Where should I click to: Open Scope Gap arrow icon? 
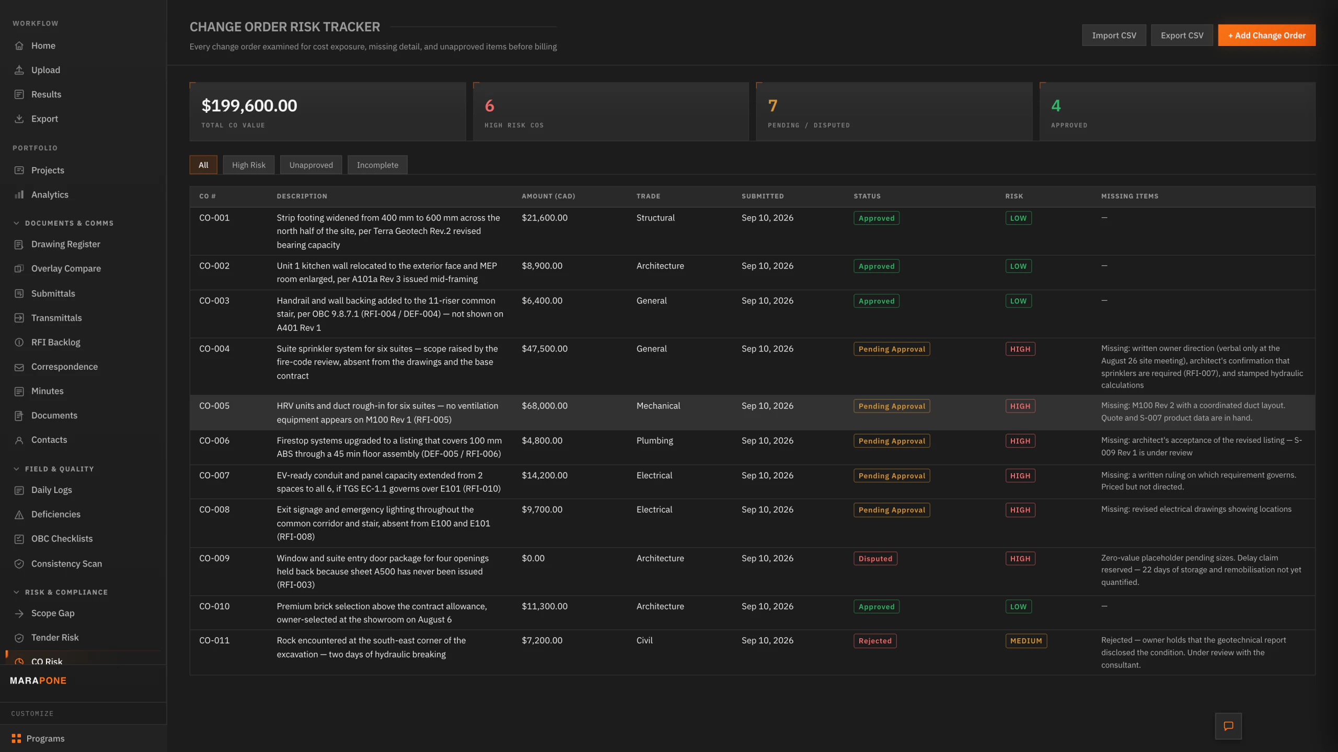pyautogui.click(x=19, y=614)
